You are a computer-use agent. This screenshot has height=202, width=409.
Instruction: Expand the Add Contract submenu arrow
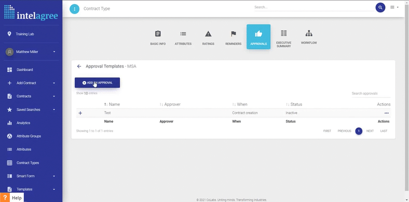[54, 83]
